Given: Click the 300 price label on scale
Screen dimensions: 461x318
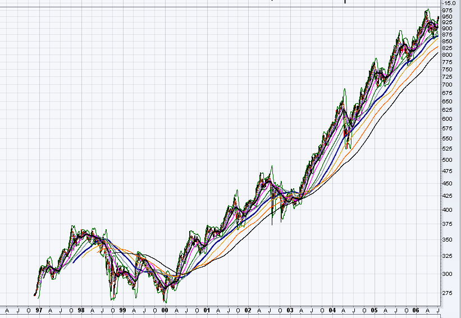Looking at the screenshot, I should [447, 274].
